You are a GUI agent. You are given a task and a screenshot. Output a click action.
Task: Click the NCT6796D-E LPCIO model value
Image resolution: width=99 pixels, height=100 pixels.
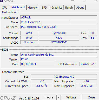pyautogui.click(x=59, y=42)
